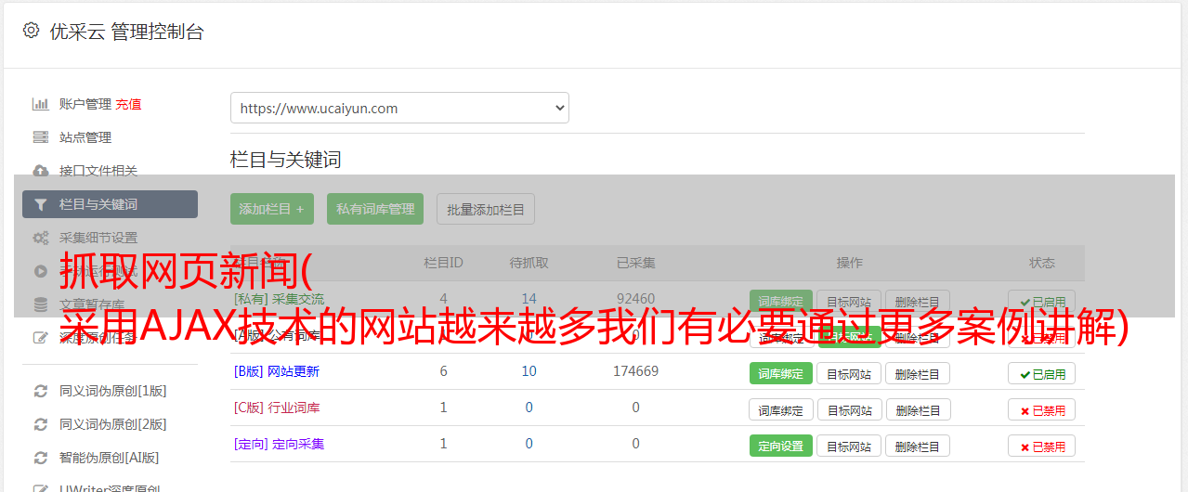Click the gear icon beside 优采云 title
The image size is (1188, 492).
click(31, 31)
